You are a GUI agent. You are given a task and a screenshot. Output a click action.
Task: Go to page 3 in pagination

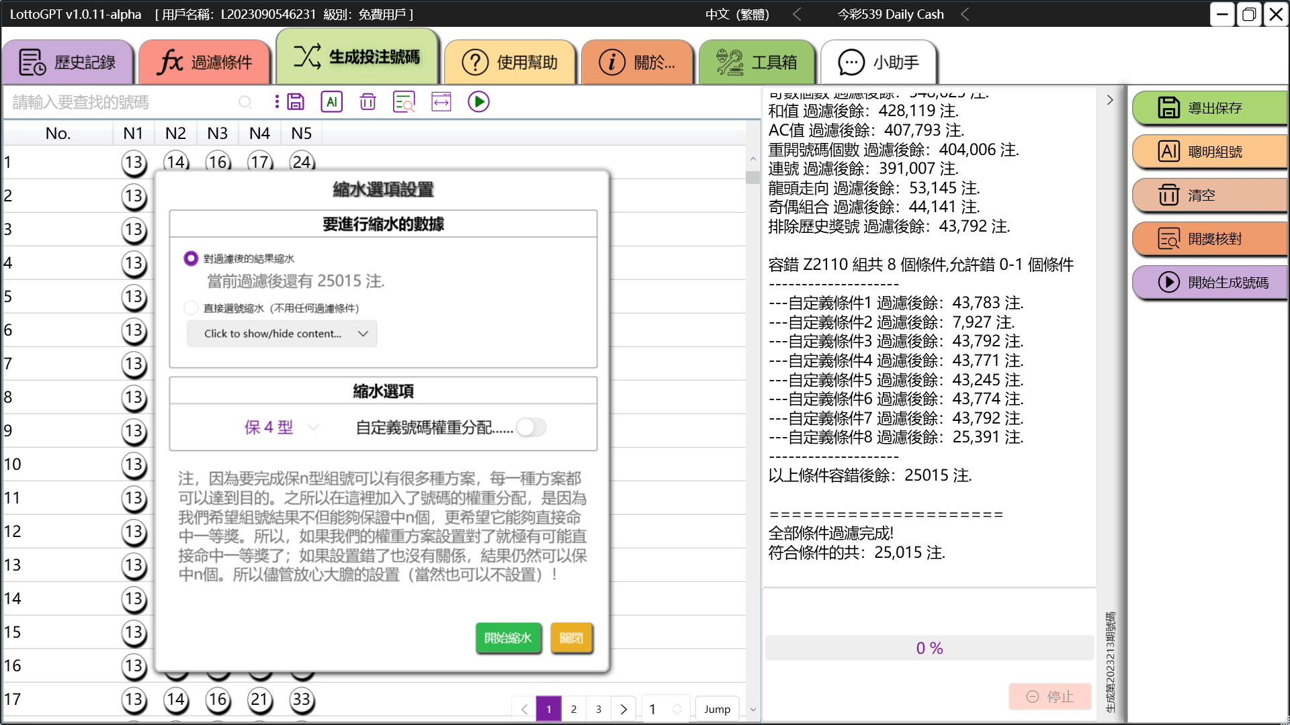coord(599,709)
